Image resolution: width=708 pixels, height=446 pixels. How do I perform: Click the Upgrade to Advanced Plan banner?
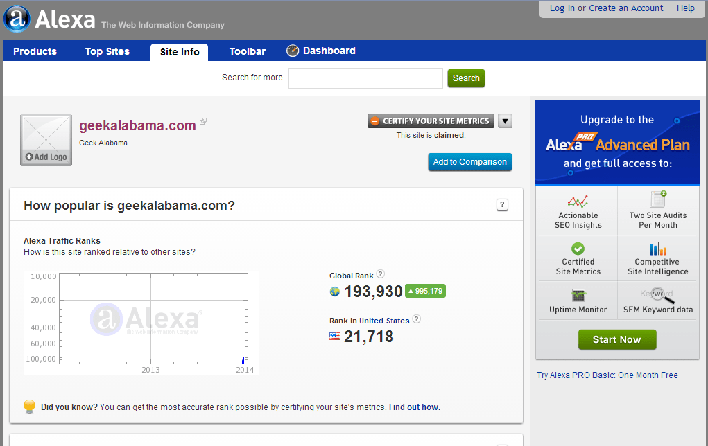point(617,142)
